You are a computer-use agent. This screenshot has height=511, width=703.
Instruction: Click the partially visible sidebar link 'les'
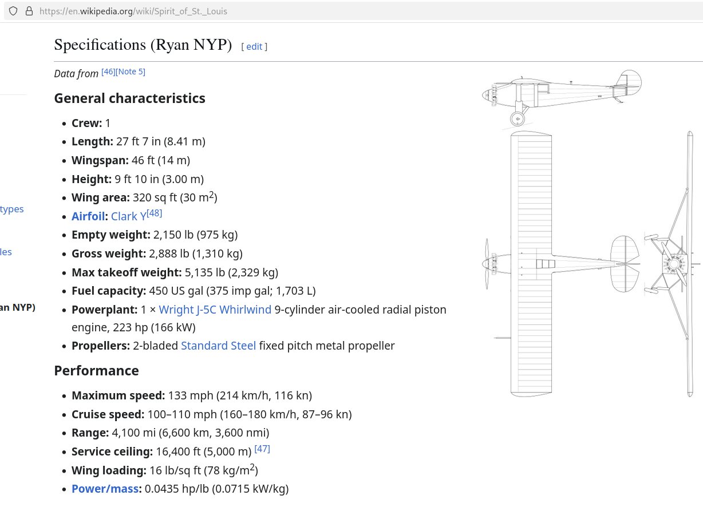pyautogui.click(x=6, y=252)
